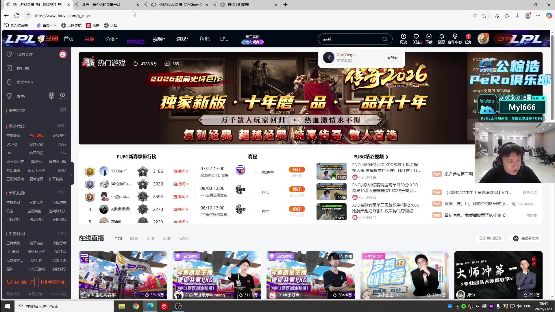Click the Douyu LPL logo
Screen dimensions: 555x312
pyautogui.click(x=32, y=39)
